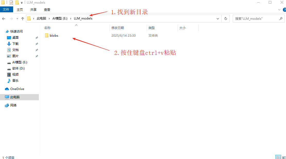
Task: Click the 文件夹 type cell for blobs
Action: (x=153, y=36)
